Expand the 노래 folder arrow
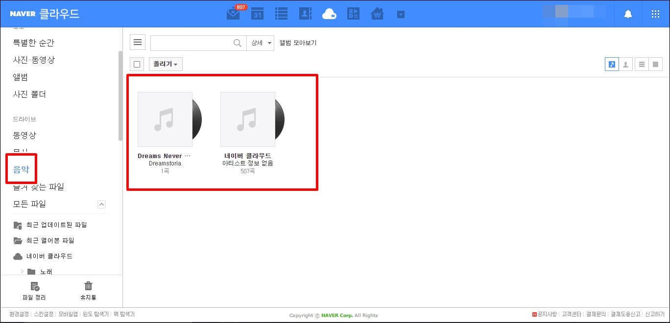 [x=22, y=271]
